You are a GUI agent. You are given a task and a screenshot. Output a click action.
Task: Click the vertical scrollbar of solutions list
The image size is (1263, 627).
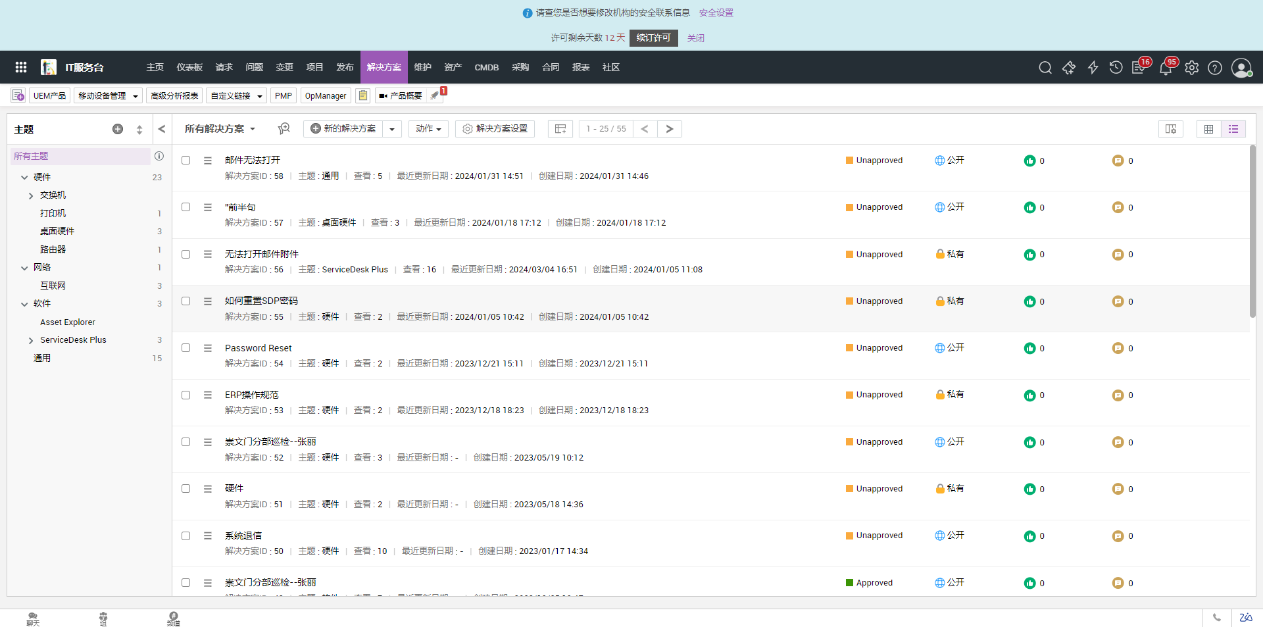pos(1252,230)
